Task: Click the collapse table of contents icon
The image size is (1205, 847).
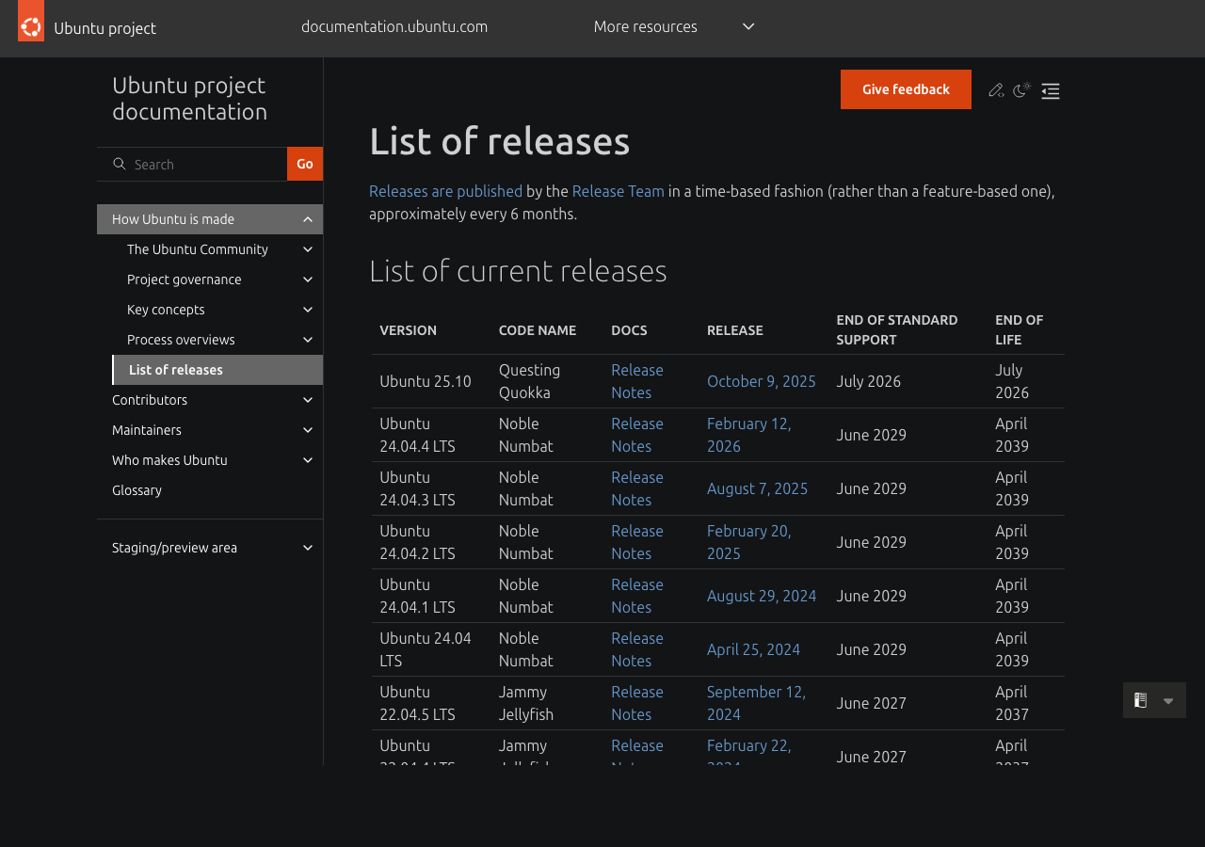Action: (x=1049, y=90)
